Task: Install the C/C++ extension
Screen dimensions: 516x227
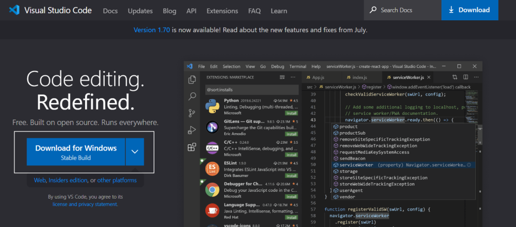Action: point(291,154)
